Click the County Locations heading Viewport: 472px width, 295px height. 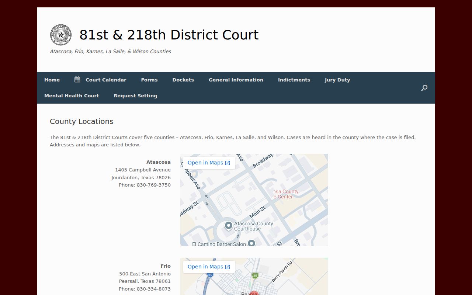click(x=81, y=121)
